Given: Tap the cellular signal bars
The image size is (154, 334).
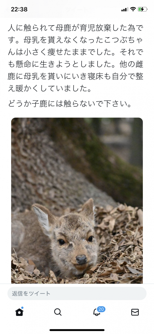Looking at the screenshot, I should click(124, 9).
